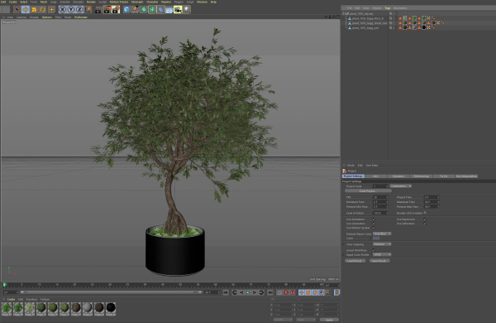Toggle Use Expression checkbox
Viewport: 496px width, 323px height.
(425, 219)
